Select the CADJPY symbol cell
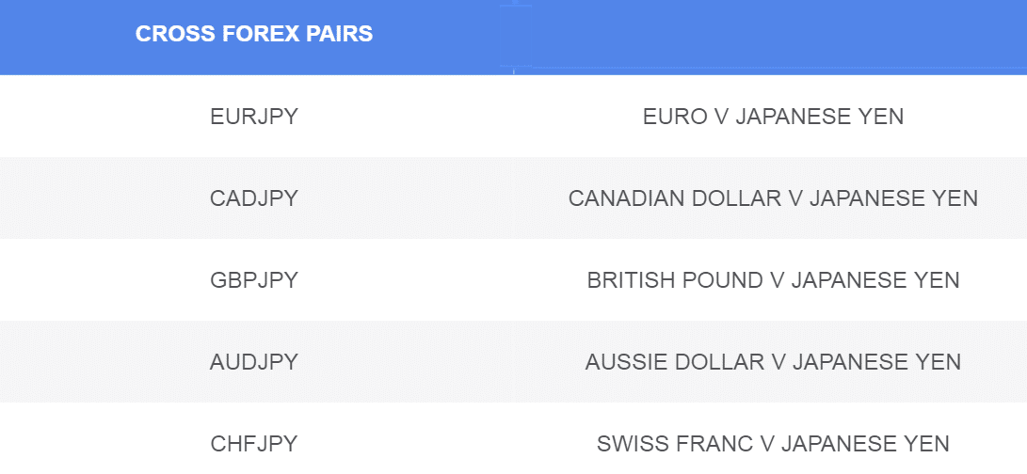Screen dimensions: 1027x474 coord(254,198)
